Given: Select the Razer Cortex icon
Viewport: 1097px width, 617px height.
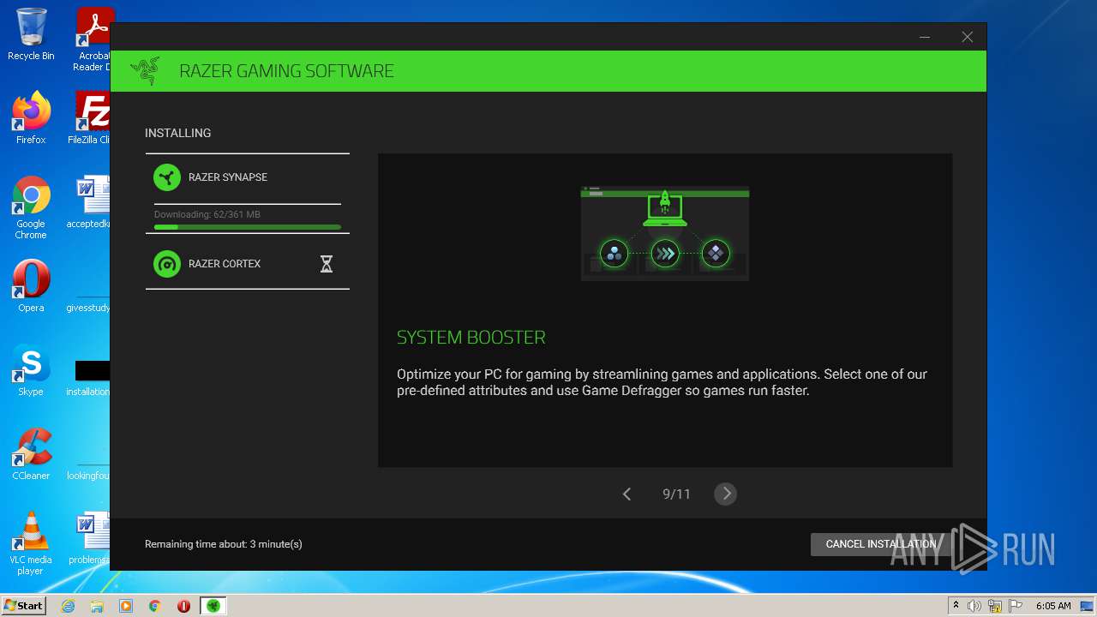Looking at the screenshot, I should pos(167,264).
